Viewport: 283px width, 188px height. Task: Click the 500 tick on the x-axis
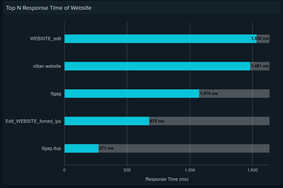[127, 170]
